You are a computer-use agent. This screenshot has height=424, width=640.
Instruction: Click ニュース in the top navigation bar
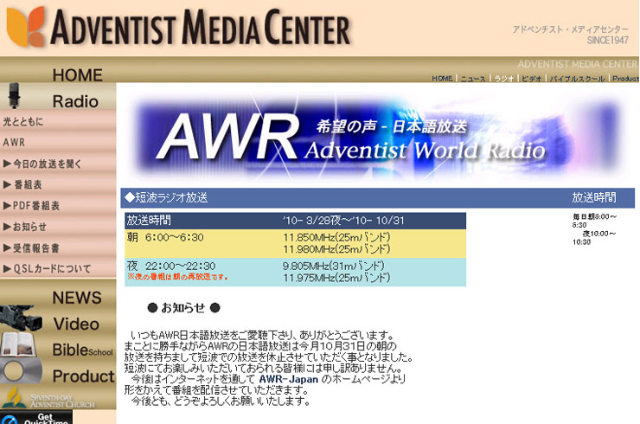(473, 79)
